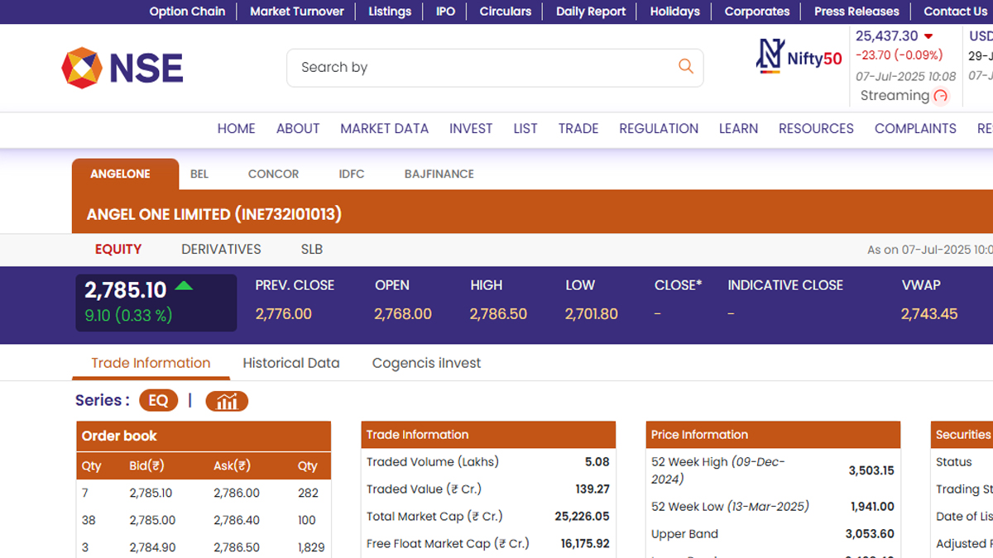Open the Cogencis iInvest tab
Screen dimensions: 993x558
(426, 363)
